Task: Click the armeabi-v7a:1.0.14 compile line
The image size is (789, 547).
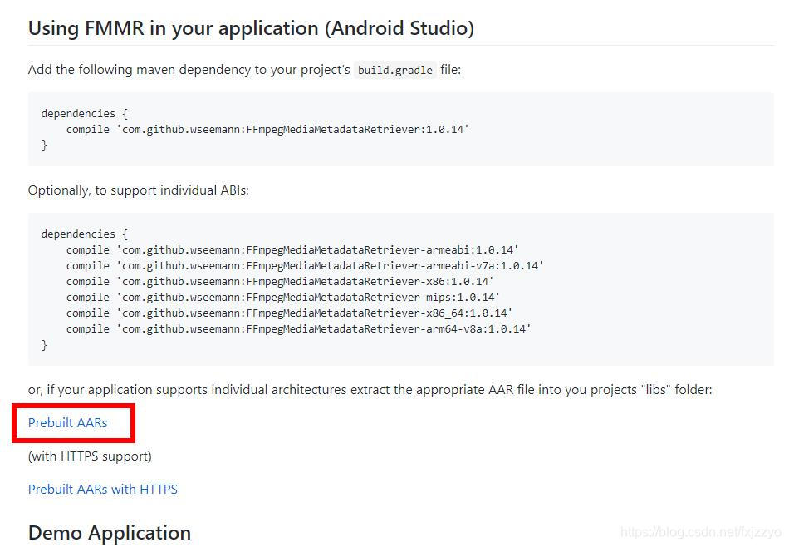Action: [x=305, y=266]
